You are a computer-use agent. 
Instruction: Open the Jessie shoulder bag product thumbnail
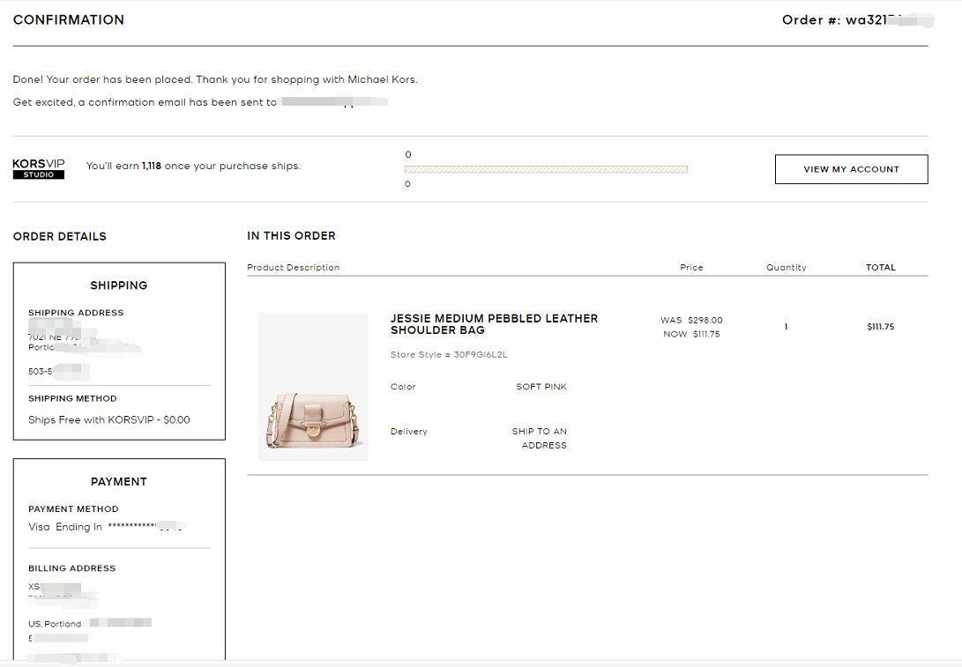point(313,387)
